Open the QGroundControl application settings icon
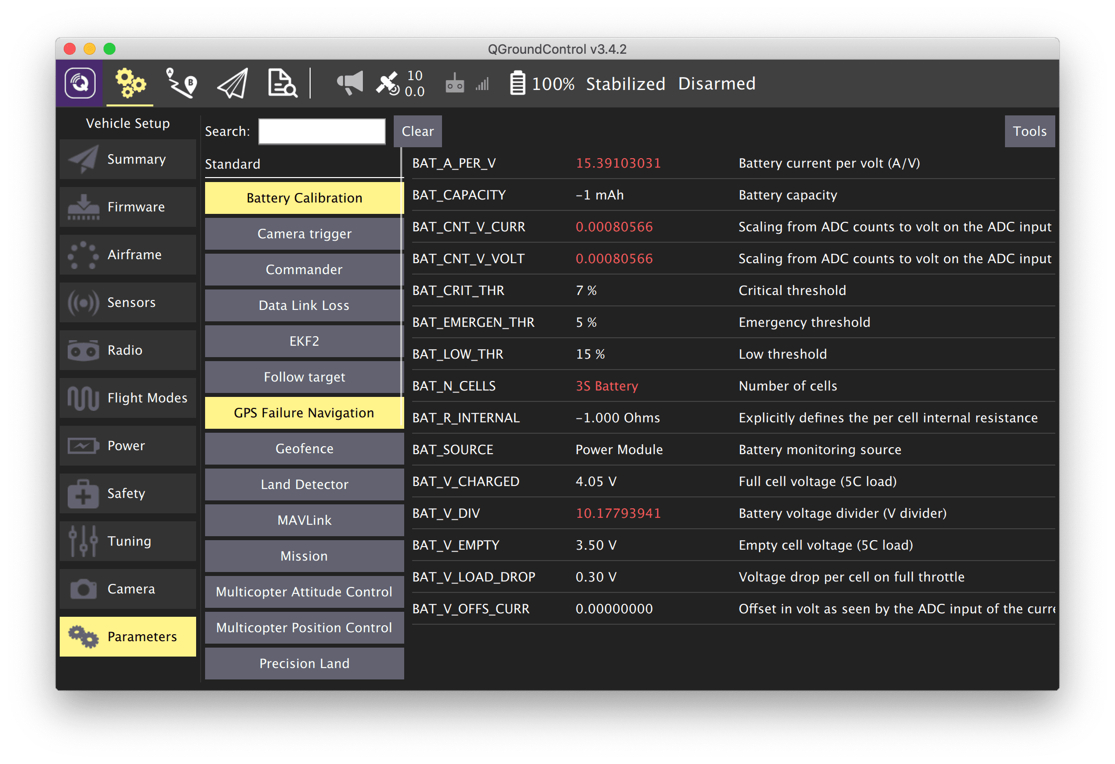The height and width of the screenshot is (764, 1115). 80,83
